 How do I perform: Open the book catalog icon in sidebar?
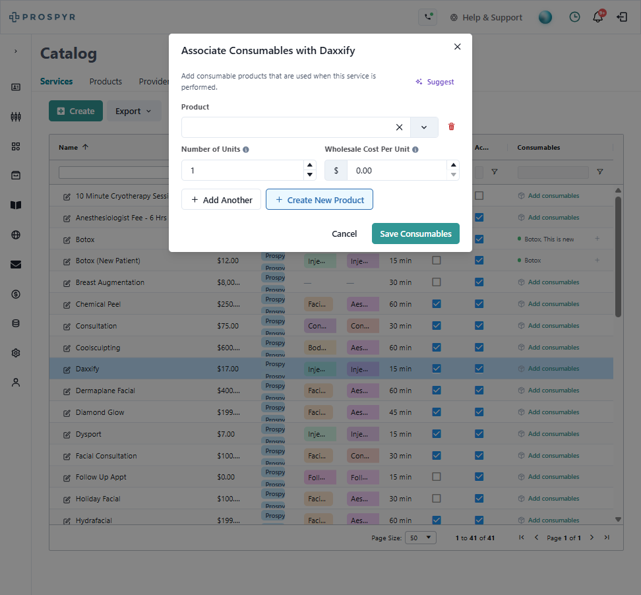(x=16, y=205)
